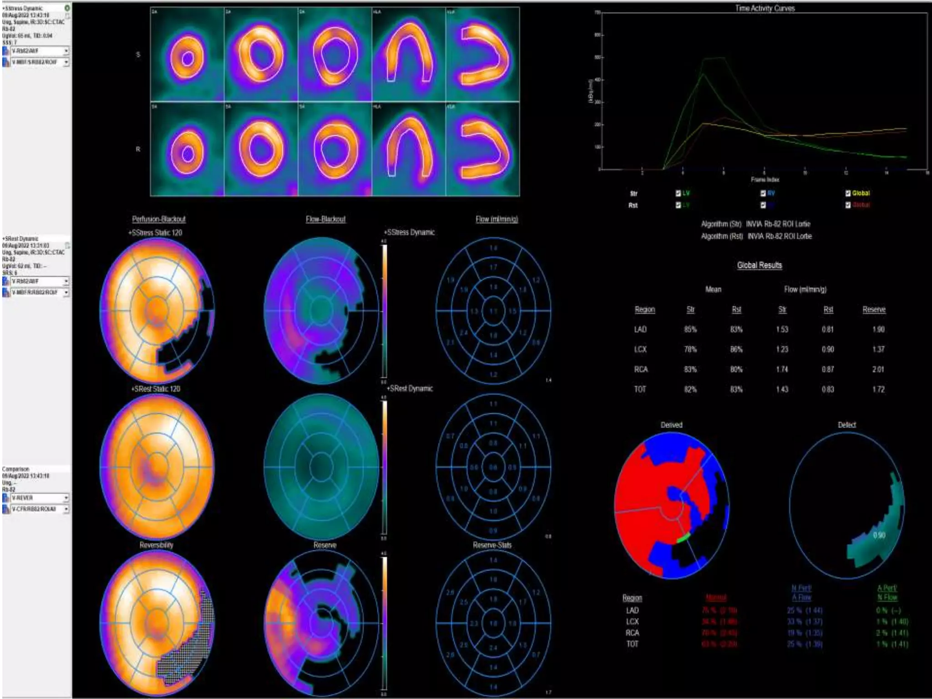Toggle the Rst Global curve checkbox

click(848, 205)
